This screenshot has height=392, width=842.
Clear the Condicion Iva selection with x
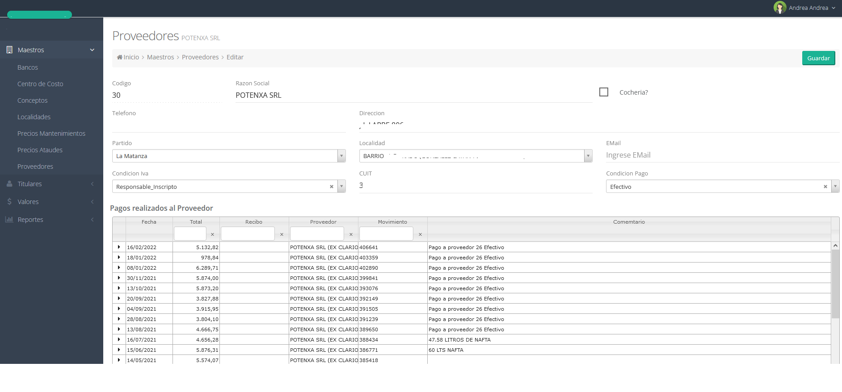click(331, 187)
